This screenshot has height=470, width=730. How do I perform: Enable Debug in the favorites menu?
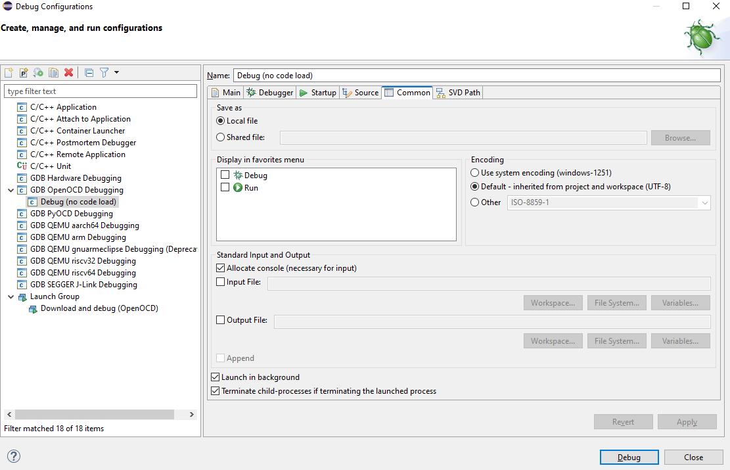(225, 175)
